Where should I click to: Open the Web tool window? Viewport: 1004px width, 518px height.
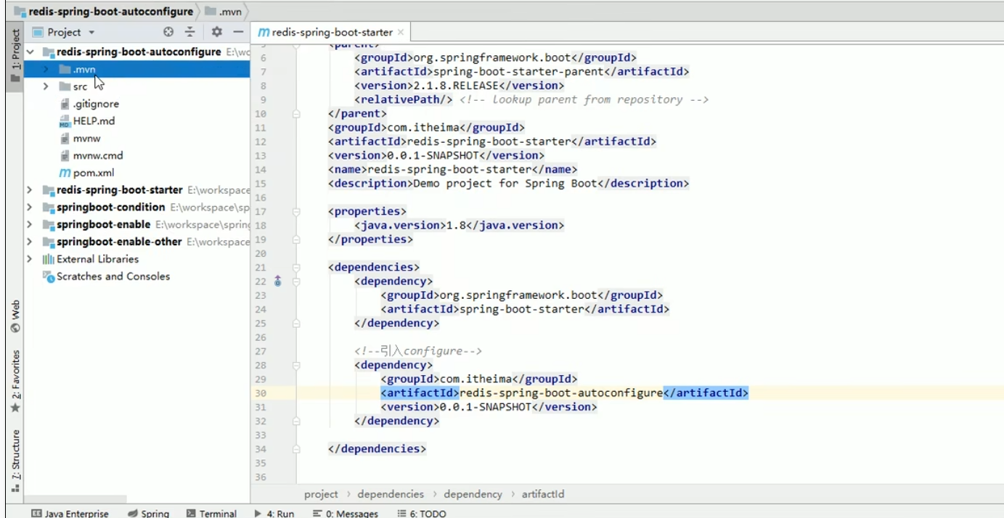pyautogui.click(x=15, y=316)
